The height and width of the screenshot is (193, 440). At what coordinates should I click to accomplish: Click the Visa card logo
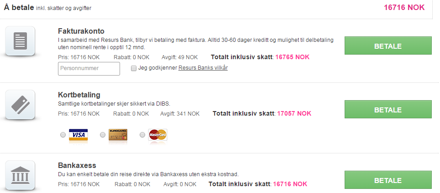click(x=79, y=135)
